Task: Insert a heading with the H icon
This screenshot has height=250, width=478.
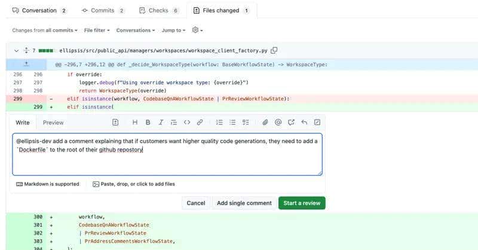Action: click(x=134, y=123)
